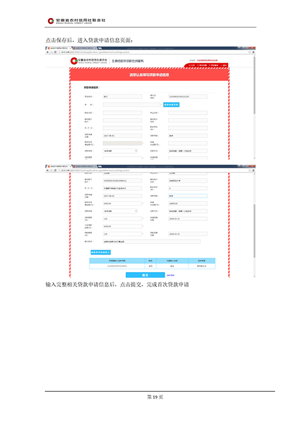Click blue add co-borrower button above table
The width and height of the screenshot is (301, 425).
coord(100,252)
